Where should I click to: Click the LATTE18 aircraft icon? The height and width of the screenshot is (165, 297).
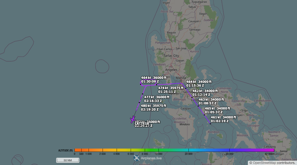click(133, 120)
